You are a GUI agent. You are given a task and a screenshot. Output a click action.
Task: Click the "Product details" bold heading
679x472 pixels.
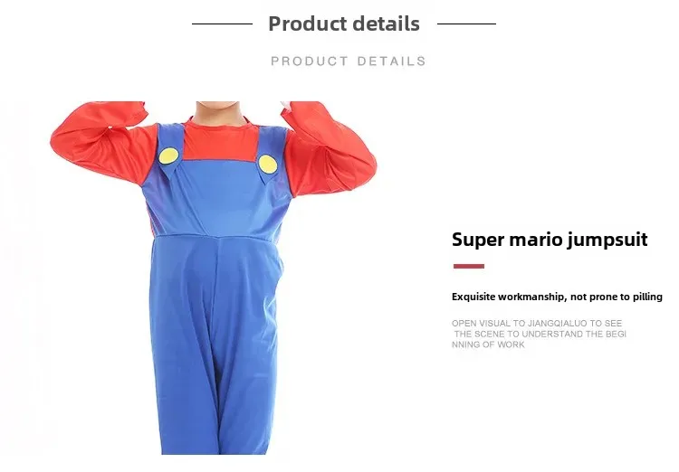pyautogui.click(x=344, y=24)
